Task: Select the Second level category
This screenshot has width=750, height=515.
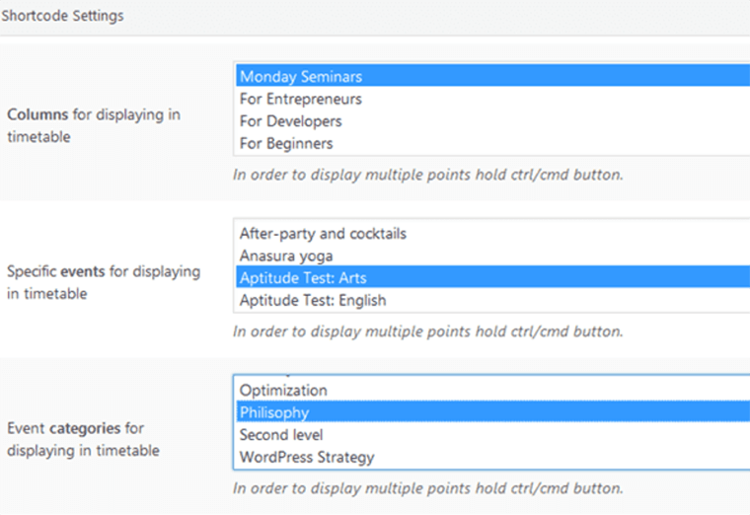Action: 281,435
